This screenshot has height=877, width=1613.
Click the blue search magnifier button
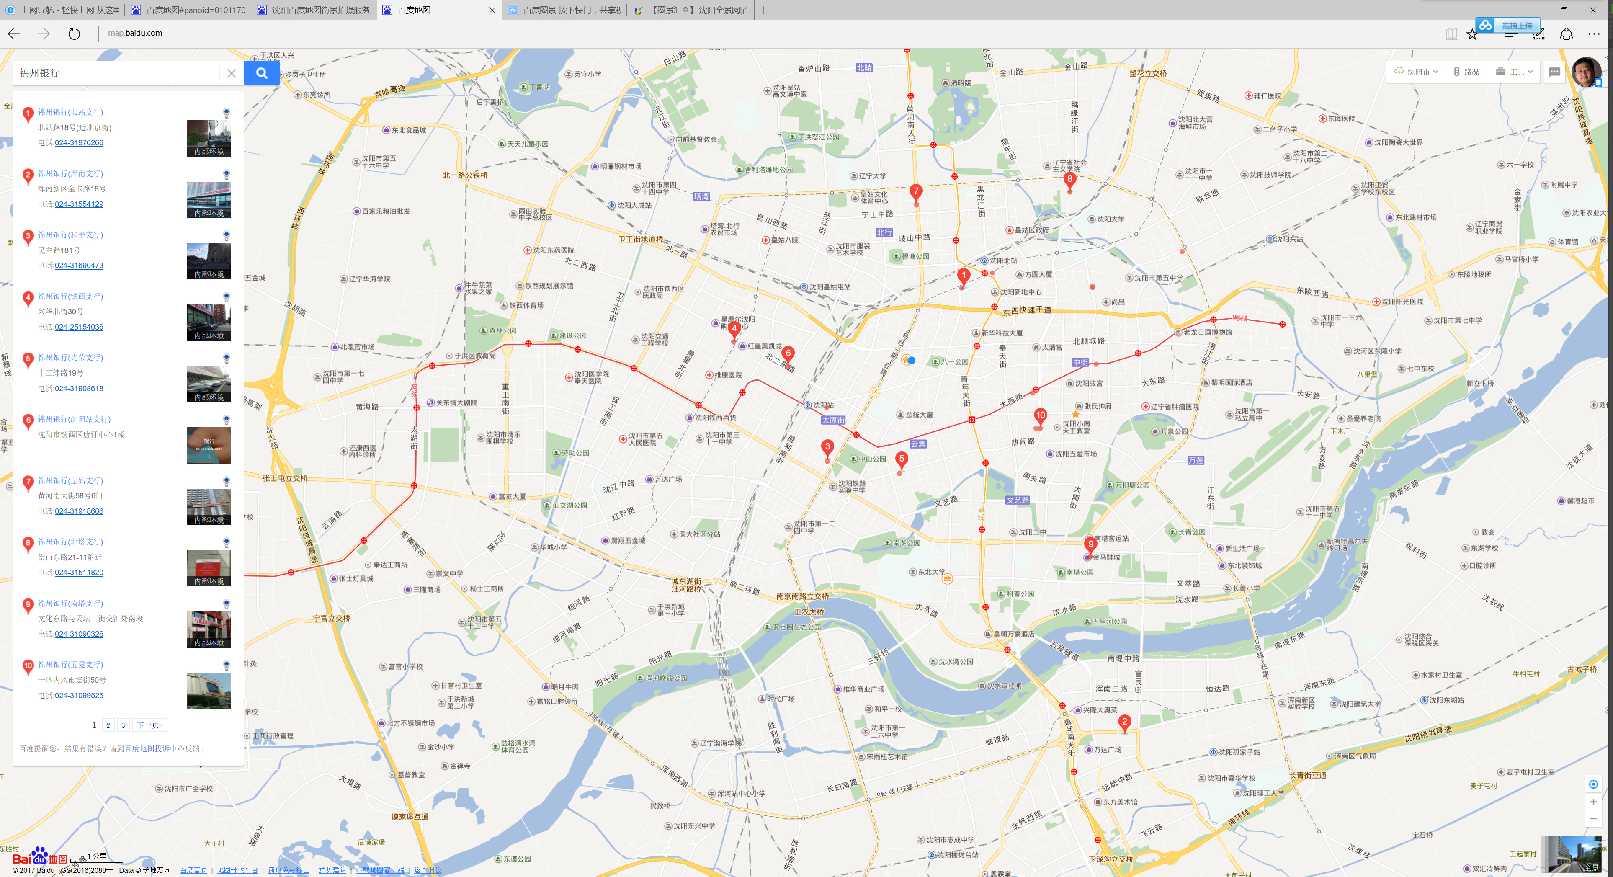261,73
